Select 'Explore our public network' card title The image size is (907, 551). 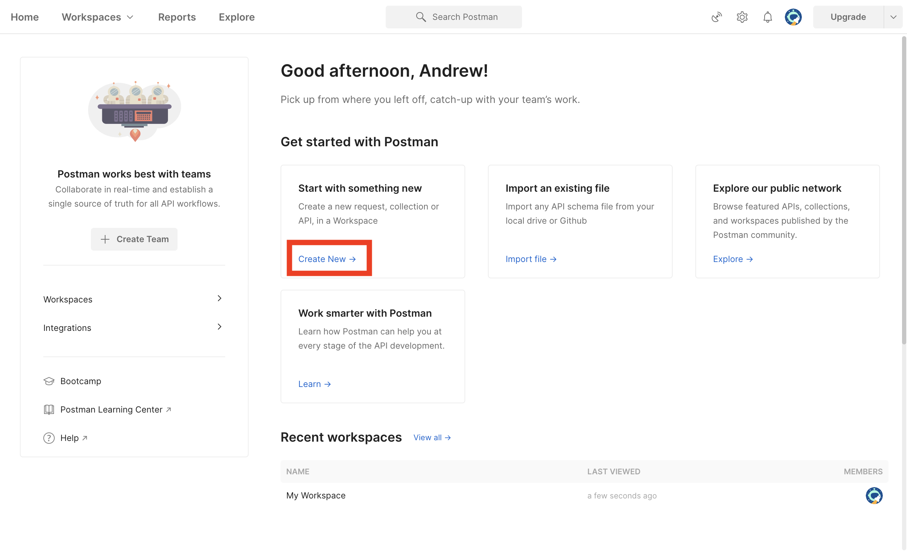pos(777,188)
